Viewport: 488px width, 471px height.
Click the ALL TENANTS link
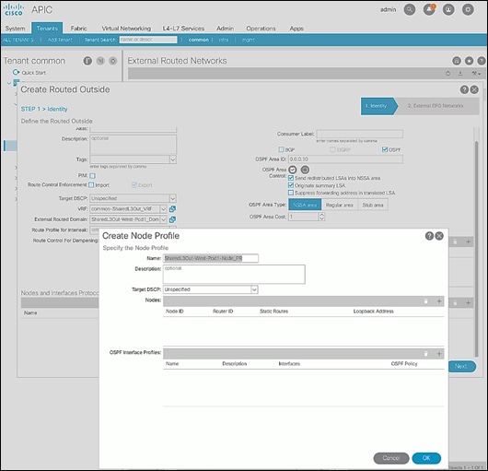pos(18,40)
